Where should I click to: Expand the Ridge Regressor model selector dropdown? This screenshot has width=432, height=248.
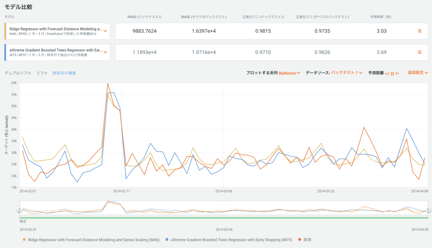[x=105, y=31]
